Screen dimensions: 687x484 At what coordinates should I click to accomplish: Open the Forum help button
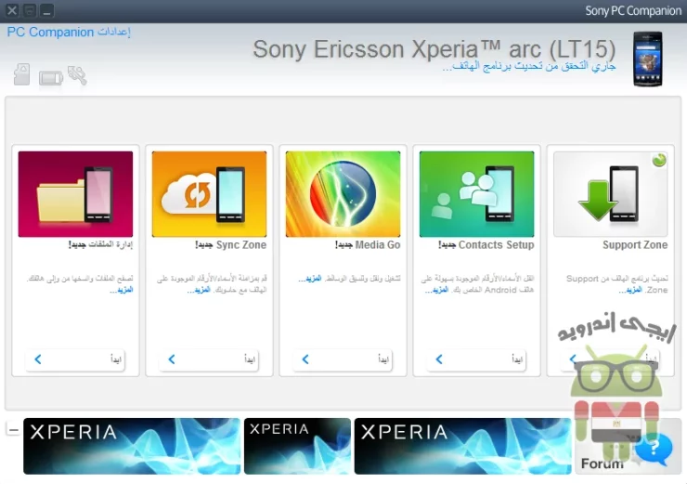[x=628, y=447]
